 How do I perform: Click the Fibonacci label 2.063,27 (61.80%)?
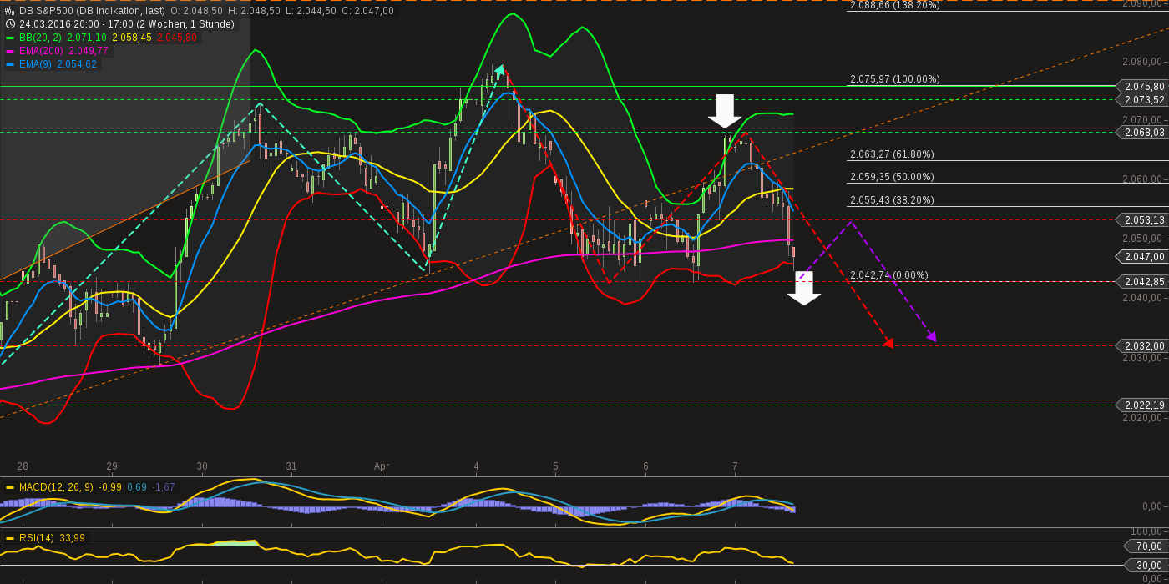pos(892,154)
